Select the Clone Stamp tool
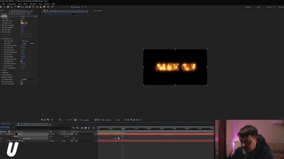284x159 pixels. click(41, 7)
